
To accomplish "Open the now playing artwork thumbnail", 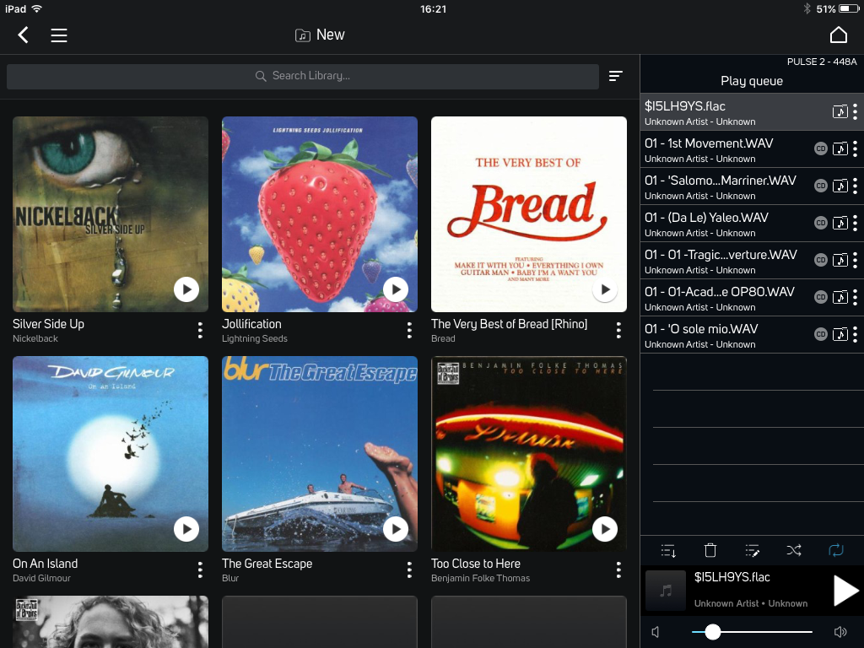I will coord(666,591).
